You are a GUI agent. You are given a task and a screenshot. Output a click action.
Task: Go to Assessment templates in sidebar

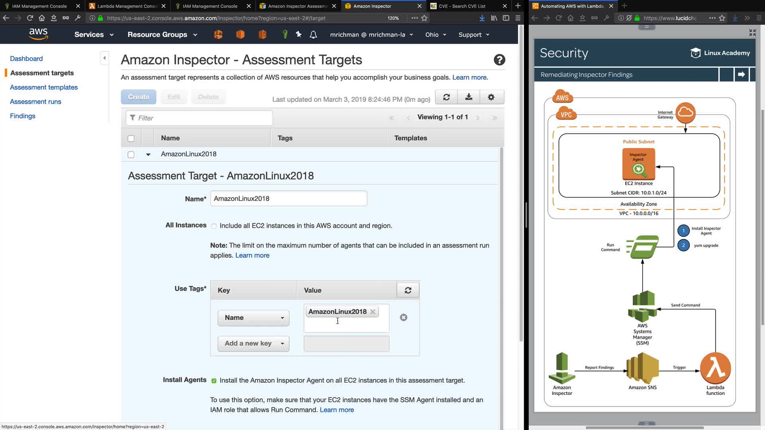pos(44,87)
